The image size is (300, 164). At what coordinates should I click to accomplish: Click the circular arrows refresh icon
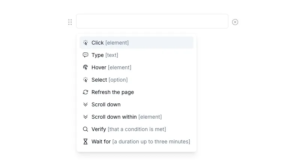85,92
